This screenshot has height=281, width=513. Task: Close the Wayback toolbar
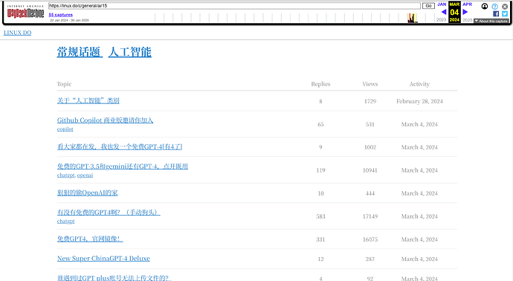click(x=505, y=6)
